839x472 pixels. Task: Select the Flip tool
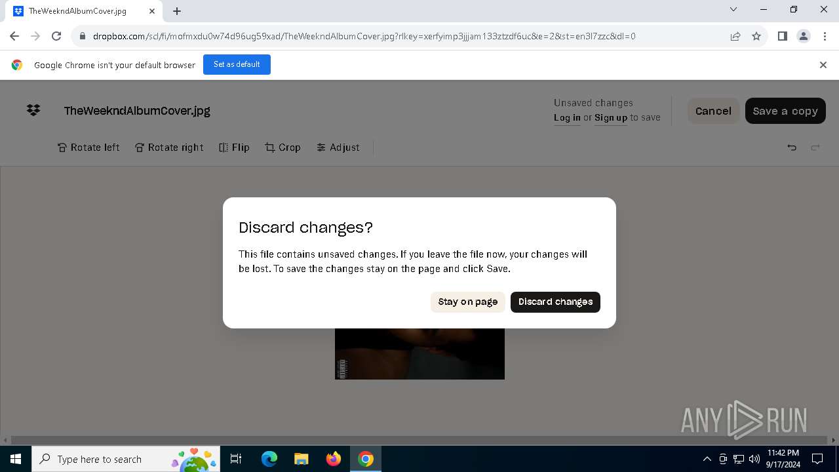click(x=234, y=147)
